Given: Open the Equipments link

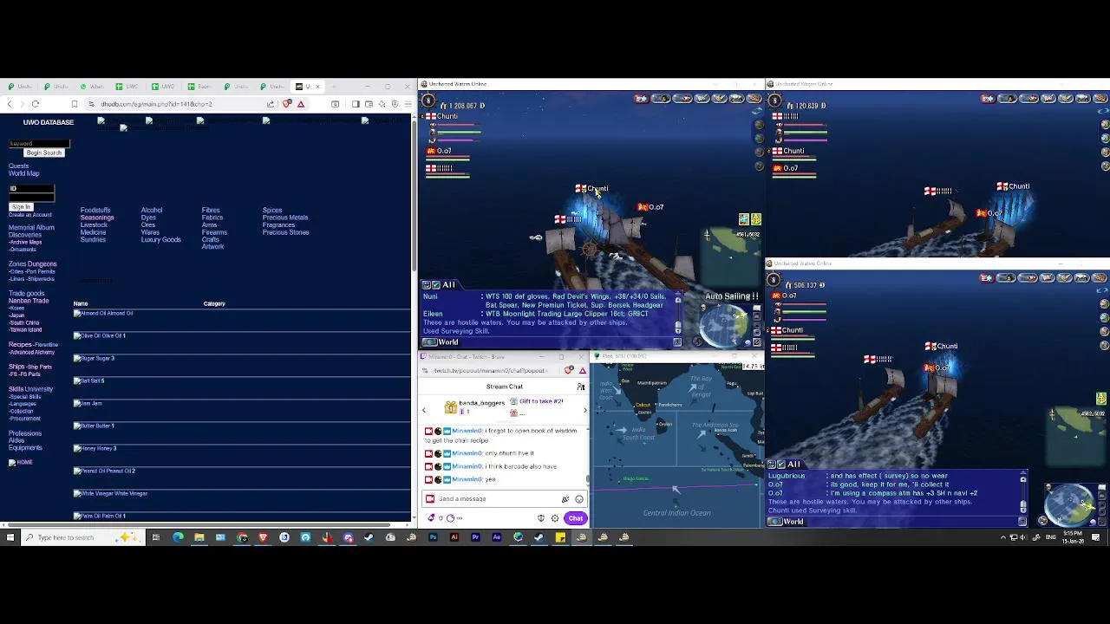Looking at the screenshot, I should [x=25, y=448].
